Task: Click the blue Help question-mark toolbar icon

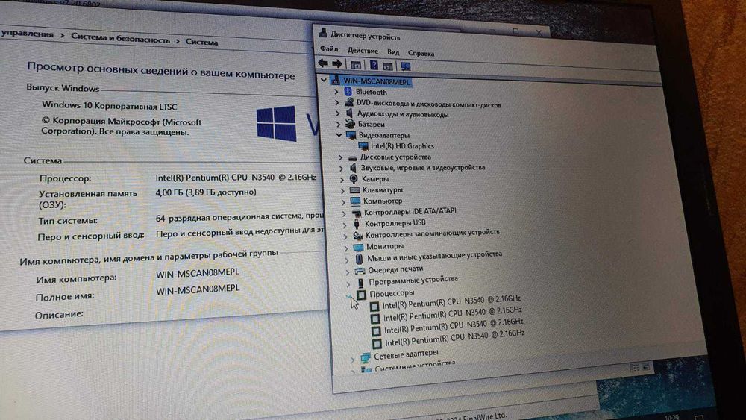Action: tap(374, 65)
